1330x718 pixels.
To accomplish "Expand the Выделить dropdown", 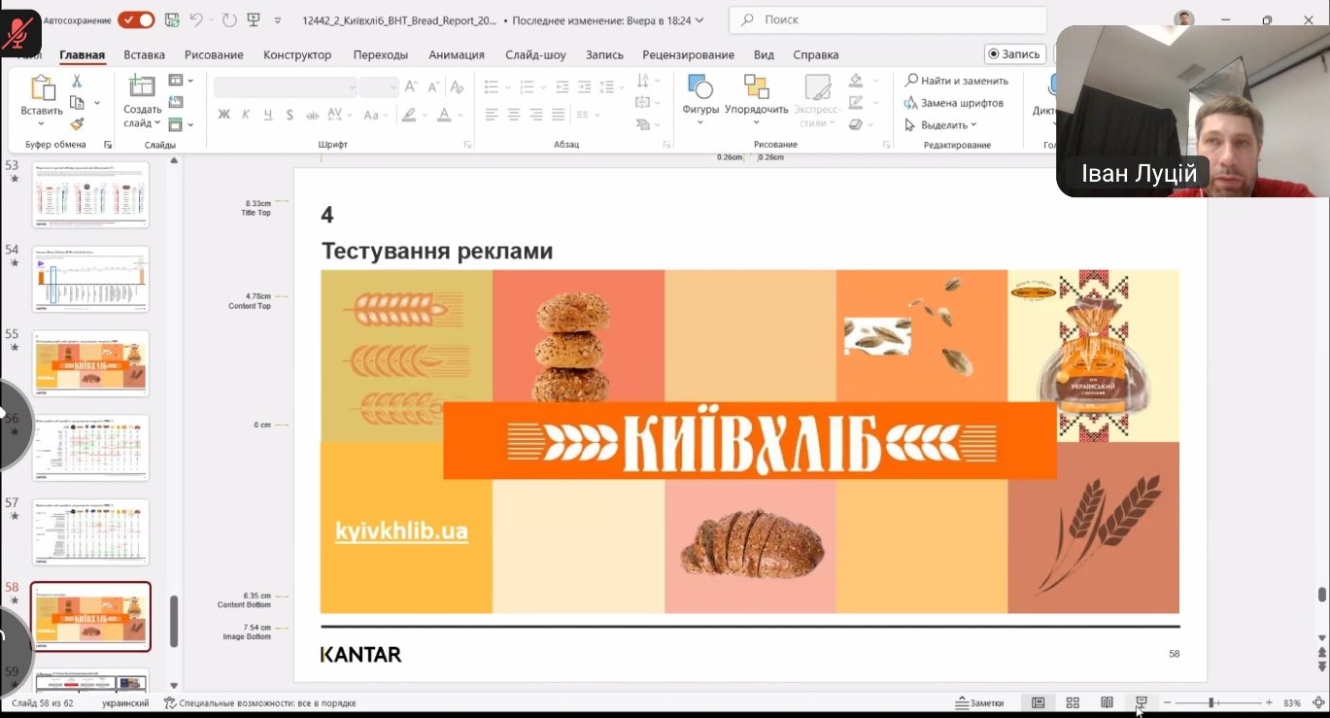I will click(x=940, y=124).
